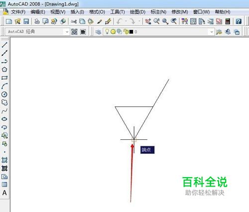Select the Hatch tool
249x212 pixels.
click(x=4, y=160)
